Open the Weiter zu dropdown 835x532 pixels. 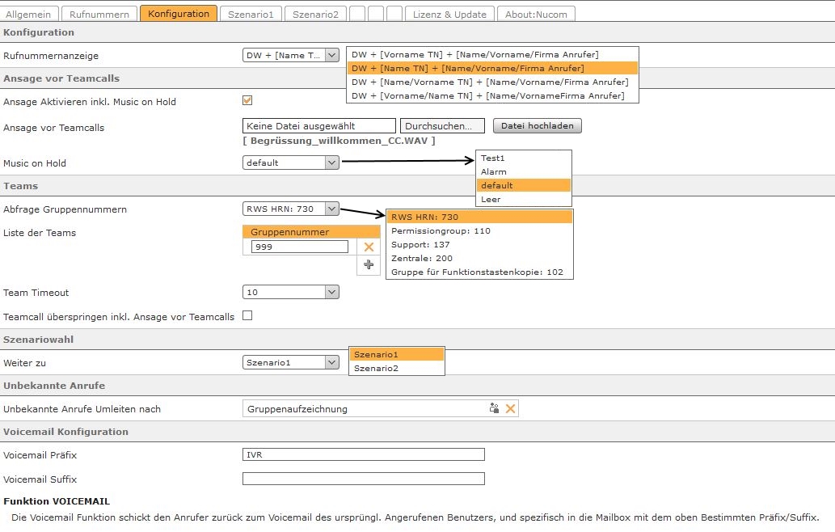[x=291, y=362]
